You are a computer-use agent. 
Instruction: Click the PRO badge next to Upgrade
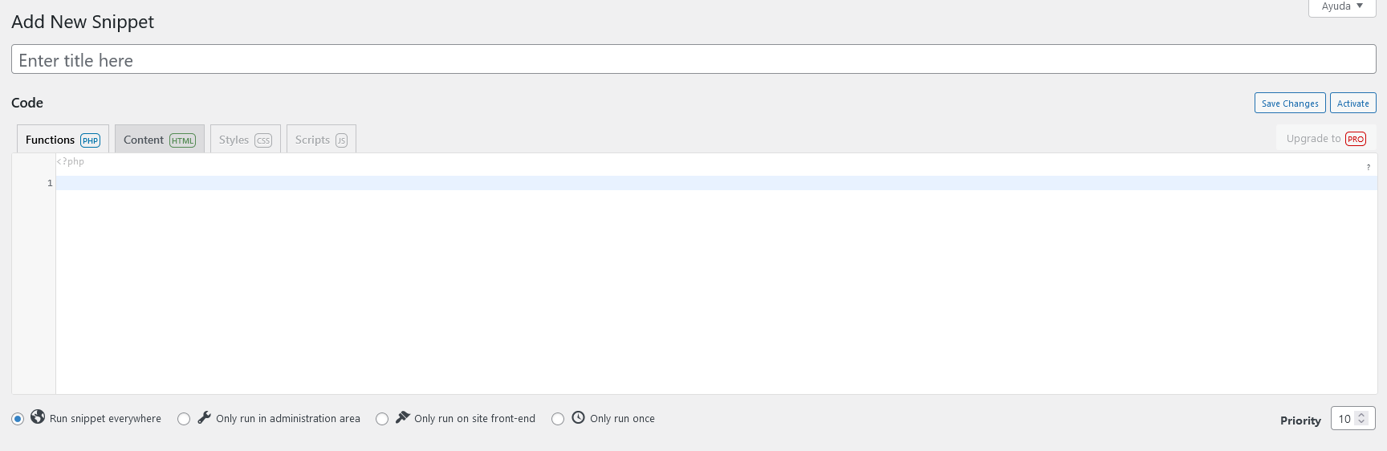point(1356,139)
